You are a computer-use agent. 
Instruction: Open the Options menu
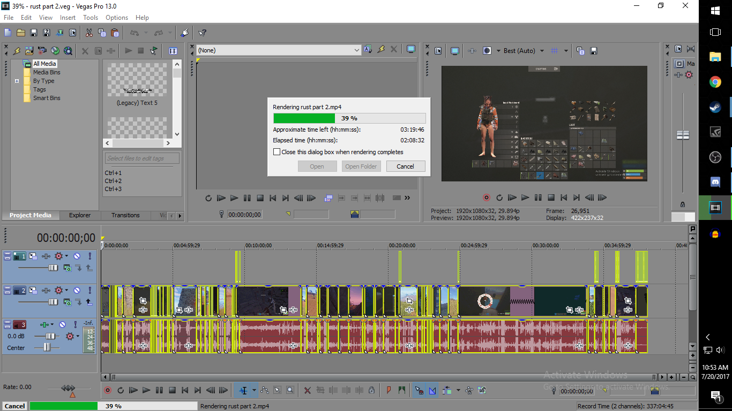click(x=117, y=18)
